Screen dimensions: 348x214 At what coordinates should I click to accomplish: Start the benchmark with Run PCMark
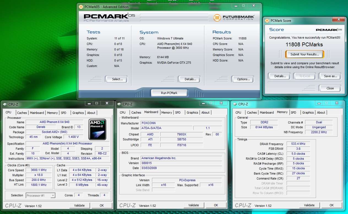click(169, 93)
